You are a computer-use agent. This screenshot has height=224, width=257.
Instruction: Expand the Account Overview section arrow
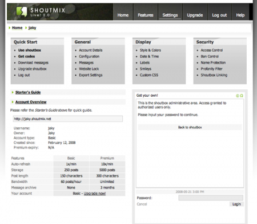[13, 102]
